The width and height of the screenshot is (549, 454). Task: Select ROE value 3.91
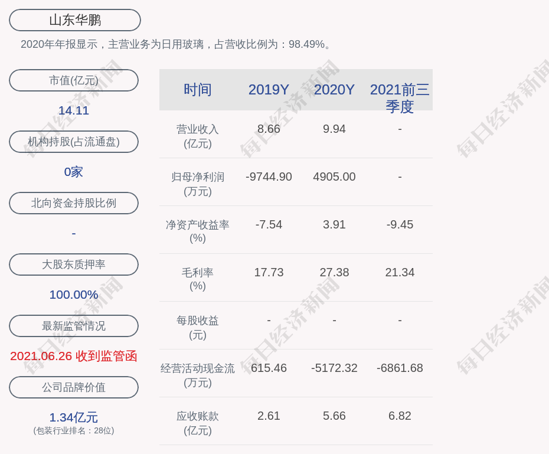[334, 224]
